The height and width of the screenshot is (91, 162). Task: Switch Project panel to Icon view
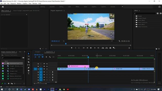coord(9,83)
